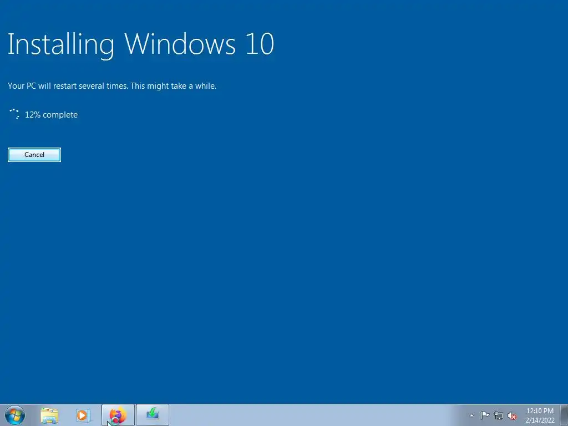This screenshot has height=426, width=568.
Task: Cancel the Windows 10 installation
Action: click(34, 155)
